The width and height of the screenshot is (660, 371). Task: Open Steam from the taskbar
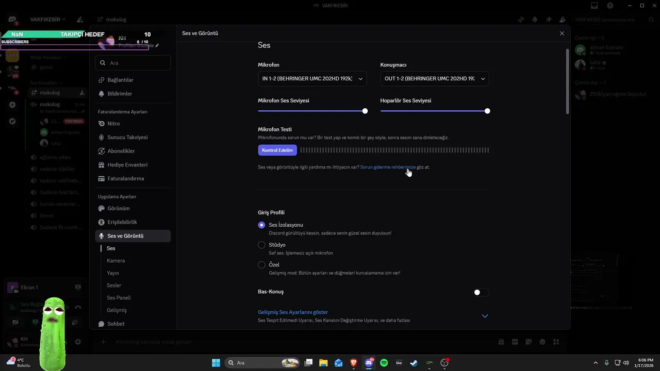tap(414, 363)
